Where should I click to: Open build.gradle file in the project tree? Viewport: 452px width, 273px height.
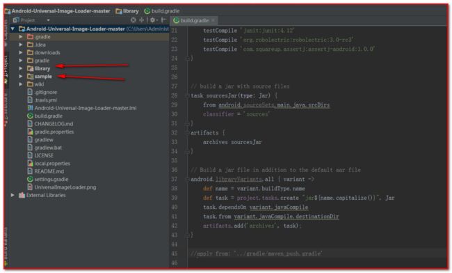pyautogui.click(x=48, y=116)
